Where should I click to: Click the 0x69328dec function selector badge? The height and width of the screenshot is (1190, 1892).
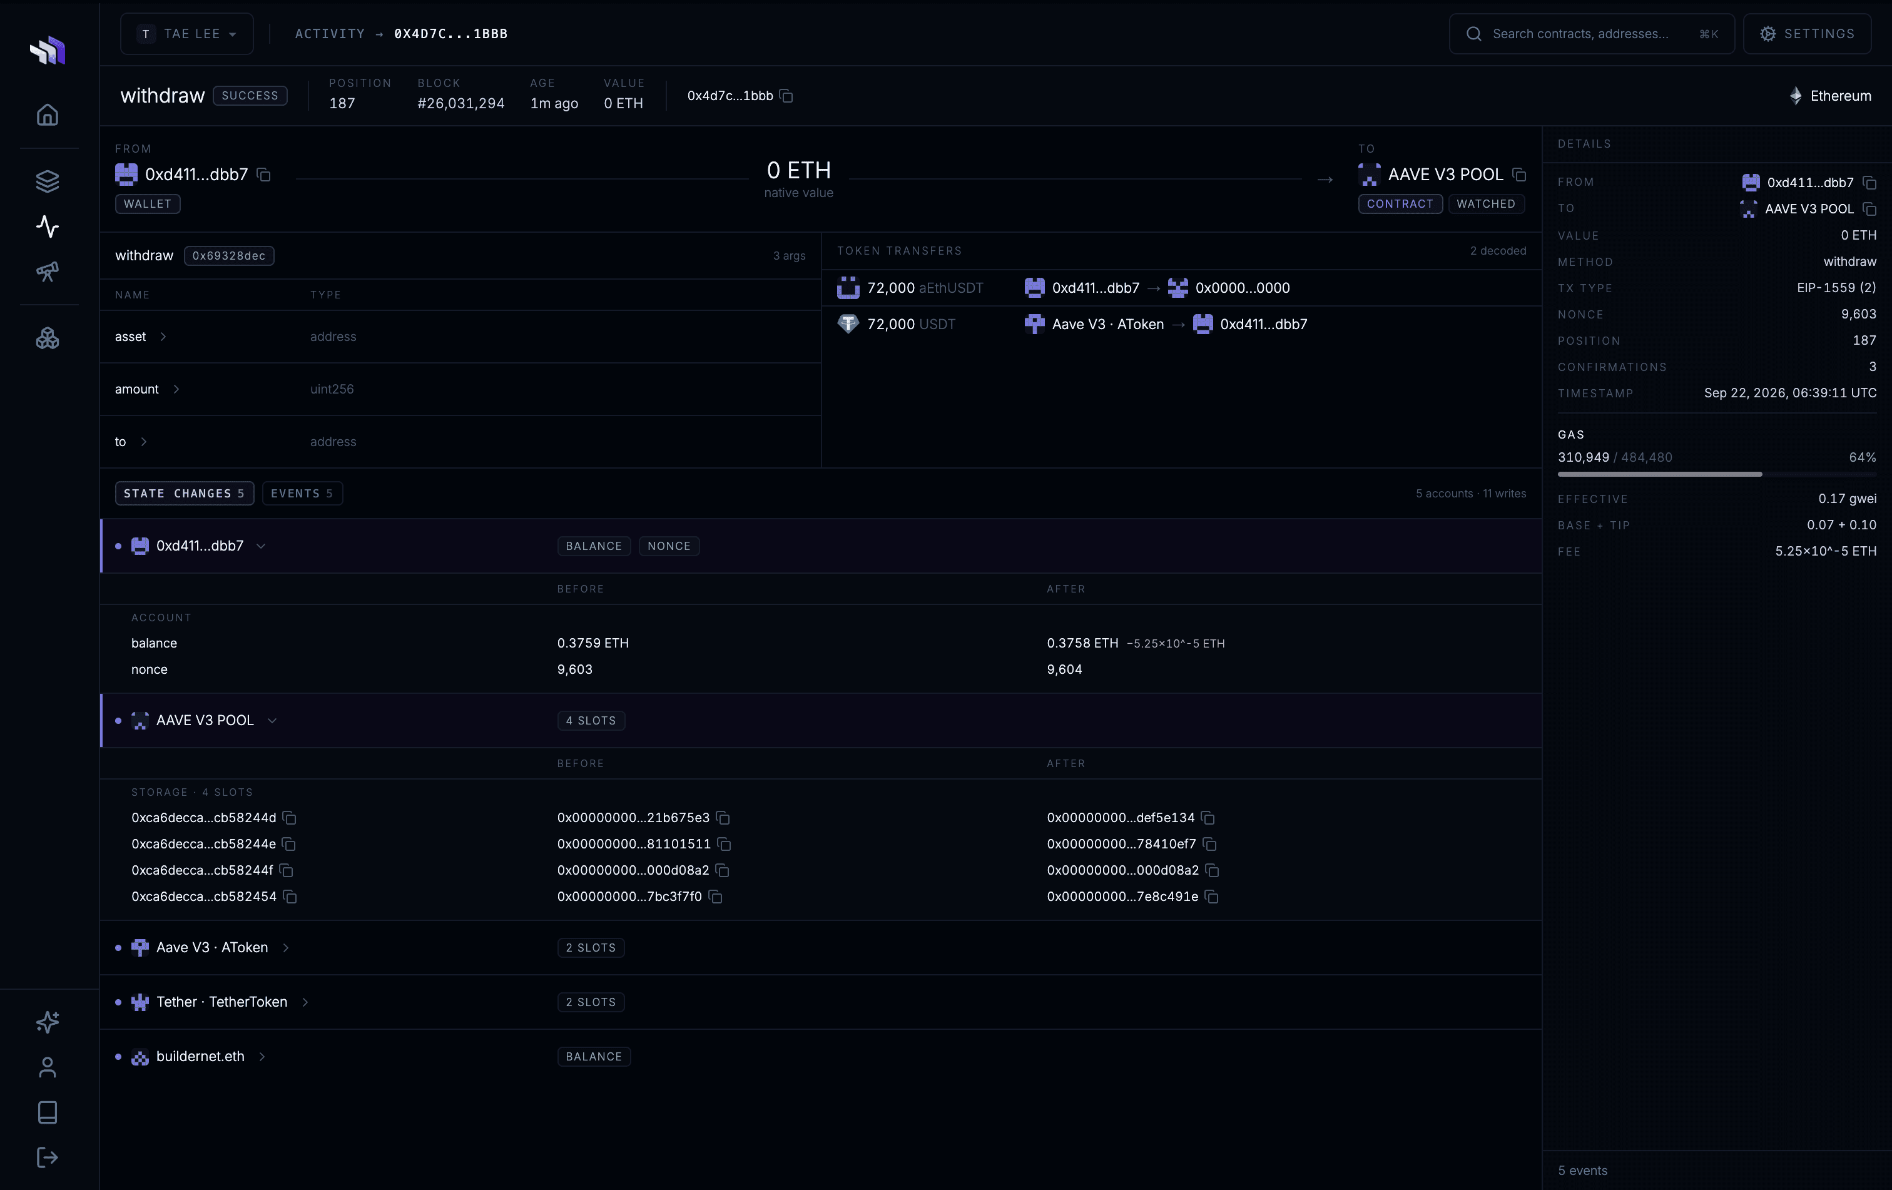tap(228, 255)
